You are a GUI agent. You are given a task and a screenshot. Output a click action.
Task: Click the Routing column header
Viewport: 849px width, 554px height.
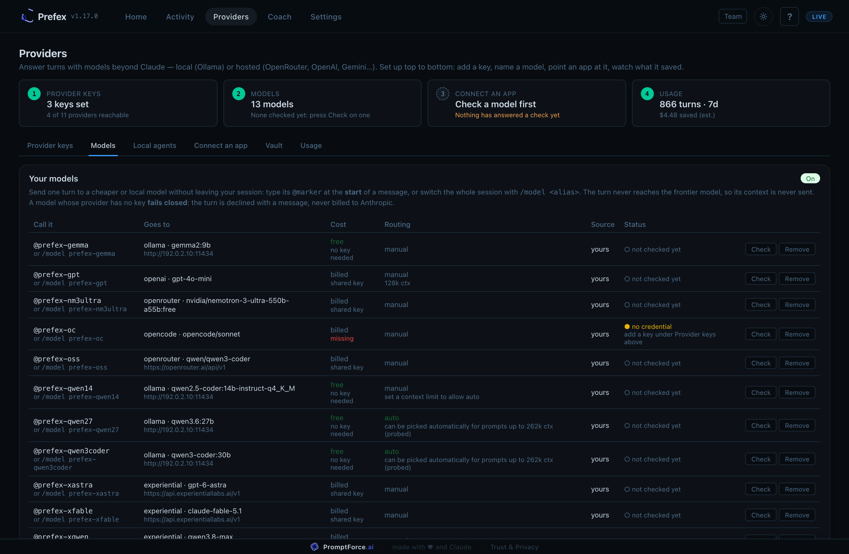(x=397, y=224)
